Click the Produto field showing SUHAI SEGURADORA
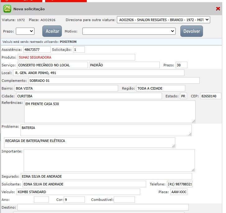The height and width of the screenshot is (213, 226). (x=76, y=57)
